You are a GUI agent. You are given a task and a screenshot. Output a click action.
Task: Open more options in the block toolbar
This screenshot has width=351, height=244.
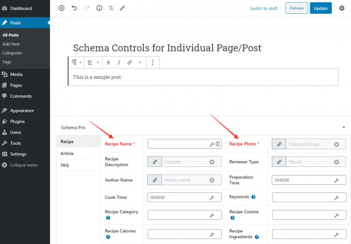coord(153,63)
